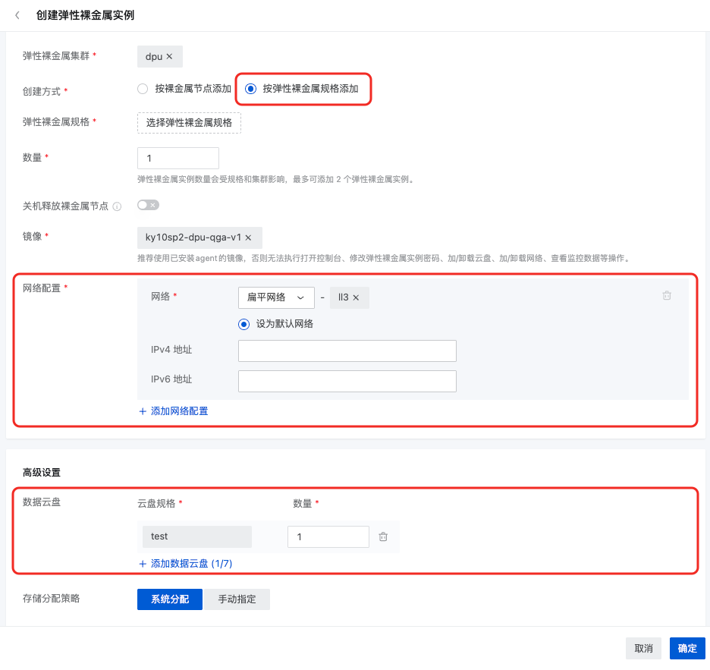Viewport: 710px width, 670px height.
Task: Click 添加网络配置 link
Action: [x=174, y=411]
